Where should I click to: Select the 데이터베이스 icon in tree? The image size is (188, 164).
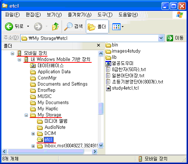tap(33, 66)
